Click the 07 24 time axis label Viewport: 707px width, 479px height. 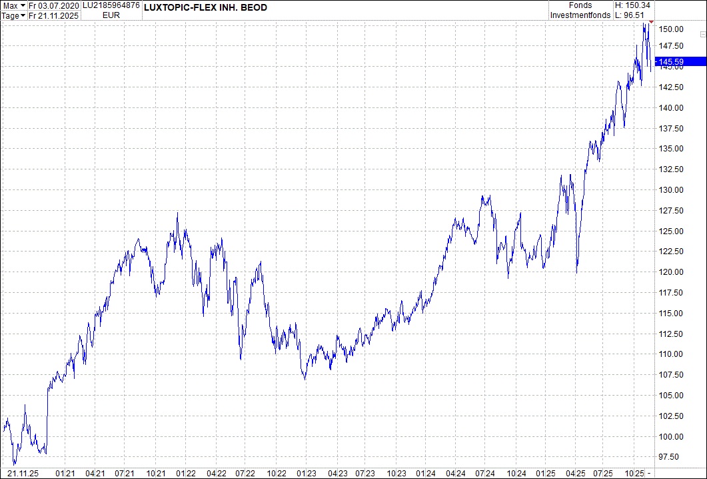tap(484, 474)
